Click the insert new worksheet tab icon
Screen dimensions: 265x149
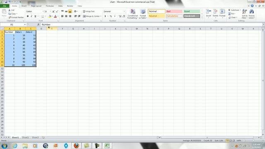pyautogui.click(x=43, y=137)
